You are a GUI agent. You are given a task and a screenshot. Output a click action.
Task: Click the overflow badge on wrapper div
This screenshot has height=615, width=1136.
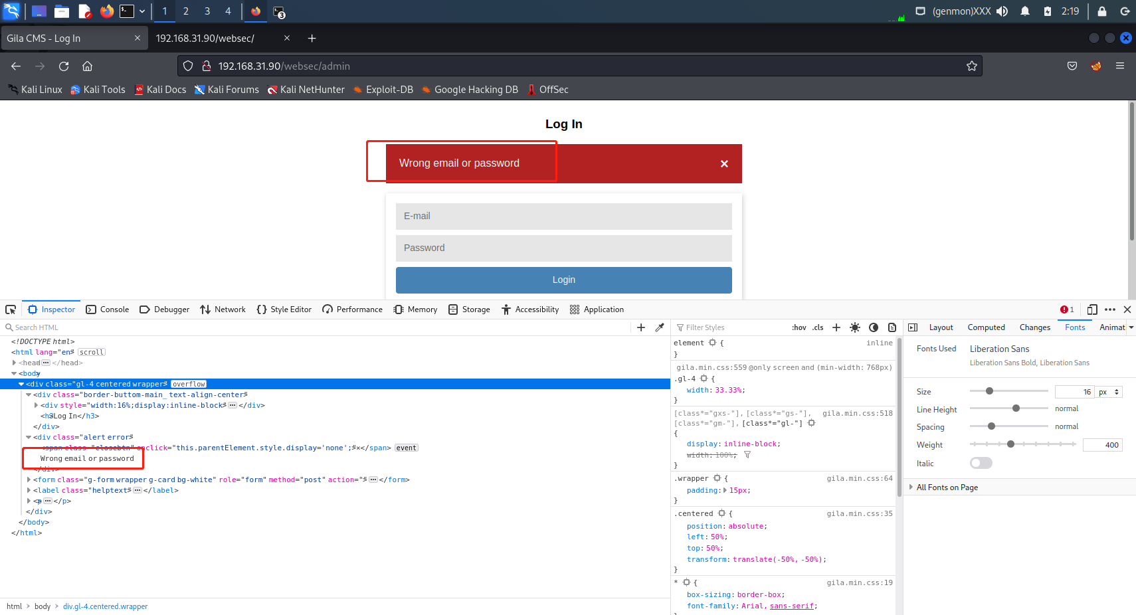click(x=189, y=384)
